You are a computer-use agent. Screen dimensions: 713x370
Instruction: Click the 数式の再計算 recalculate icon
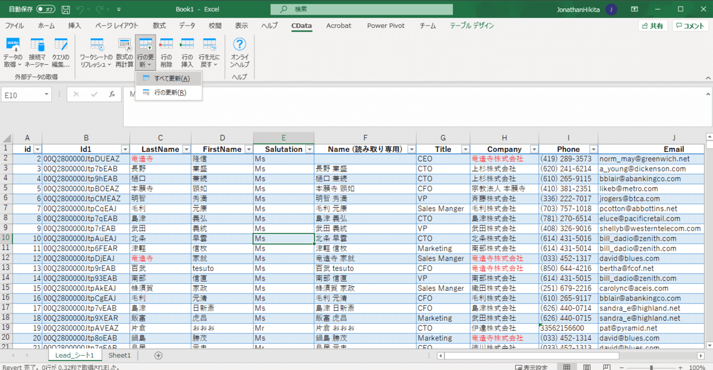coord(124,45)
